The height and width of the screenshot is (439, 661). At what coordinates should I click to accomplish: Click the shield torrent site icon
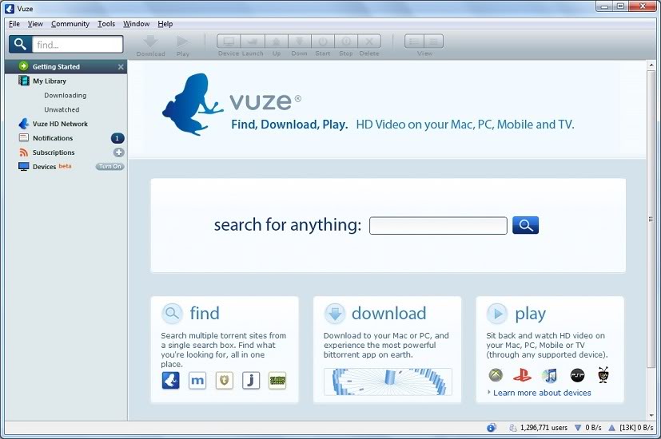[x=225, y=381]
